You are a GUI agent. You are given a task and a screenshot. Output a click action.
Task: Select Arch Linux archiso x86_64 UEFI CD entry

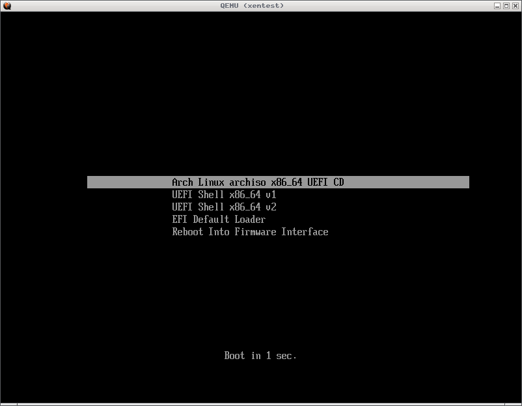[x=257, y=182]
